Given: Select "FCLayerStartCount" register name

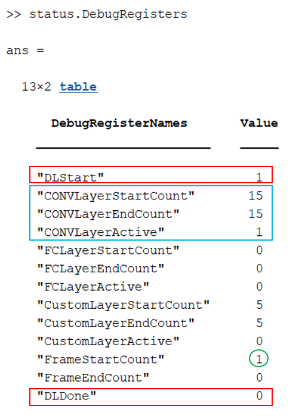Looking at the screenshot, I should click(108, 250).
